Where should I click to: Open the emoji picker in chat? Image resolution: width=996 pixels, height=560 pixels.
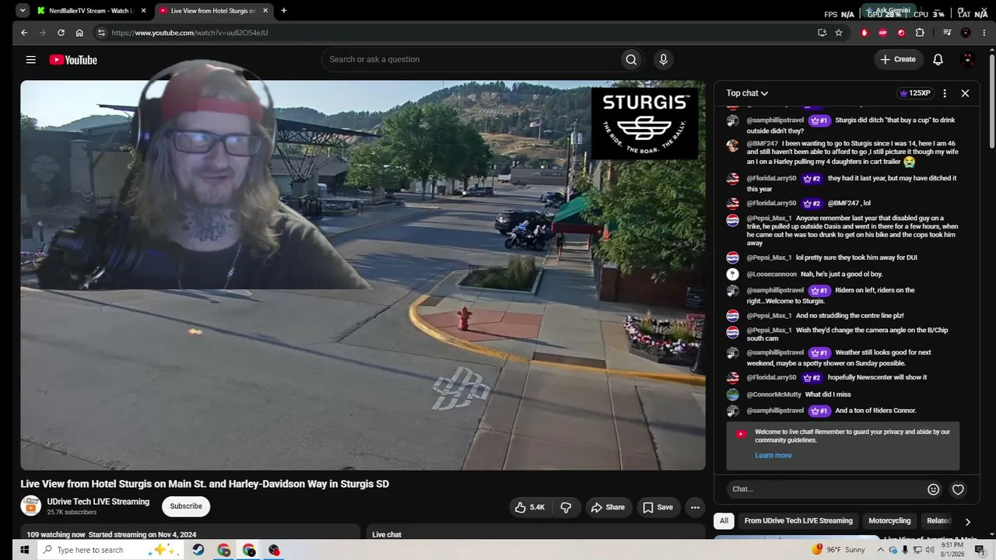(x=933, y=489)
